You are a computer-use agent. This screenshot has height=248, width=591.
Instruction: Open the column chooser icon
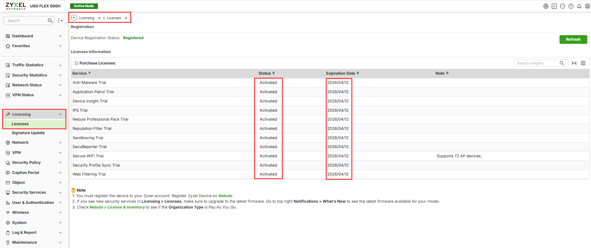[x=583, y=63]
